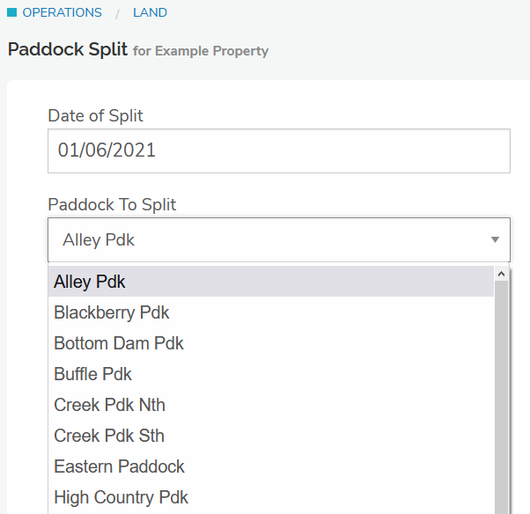The image size is (530, 514).
Task: Pick Eastern Paddock from the list
Action: pyautogui.click(x=119, y=466)
